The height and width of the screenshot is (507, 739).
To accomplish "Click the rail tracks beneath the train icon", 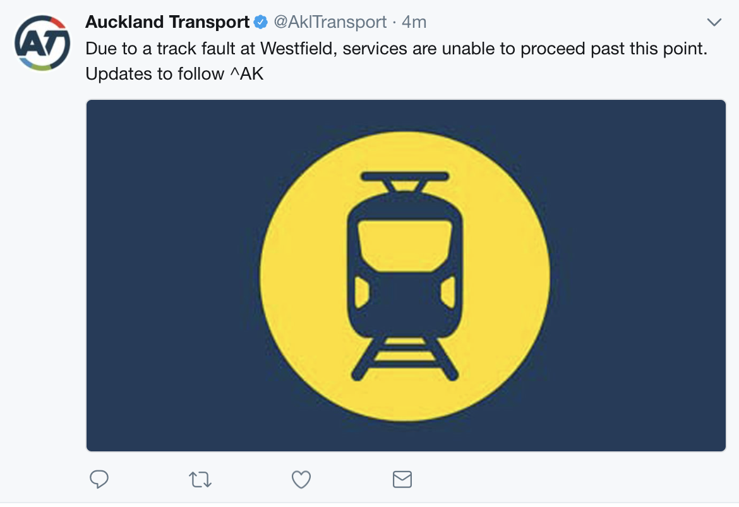I will tap(405, 358).
